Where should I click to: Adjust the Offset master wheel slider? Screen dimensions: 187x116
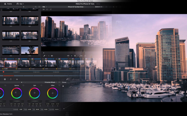(53, 101)
